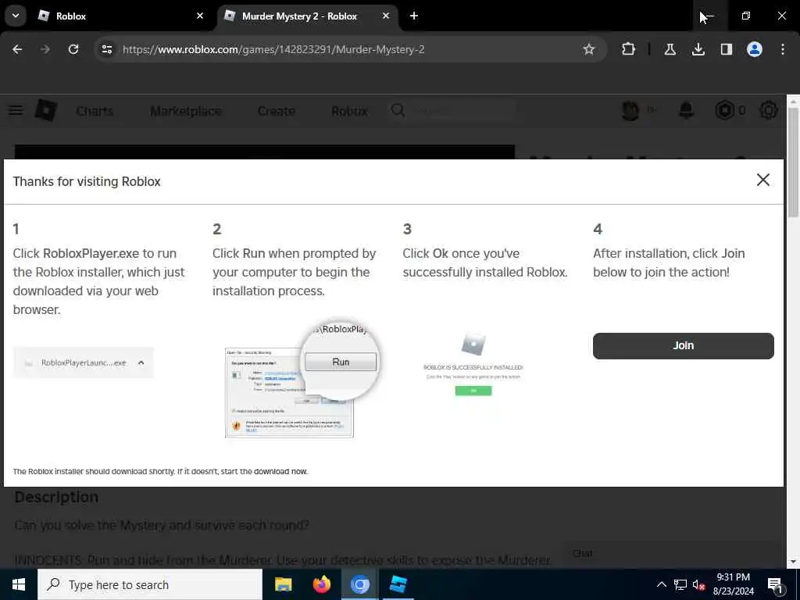
Task: Click the browser back arrow
Action: [x=17, y=49]
